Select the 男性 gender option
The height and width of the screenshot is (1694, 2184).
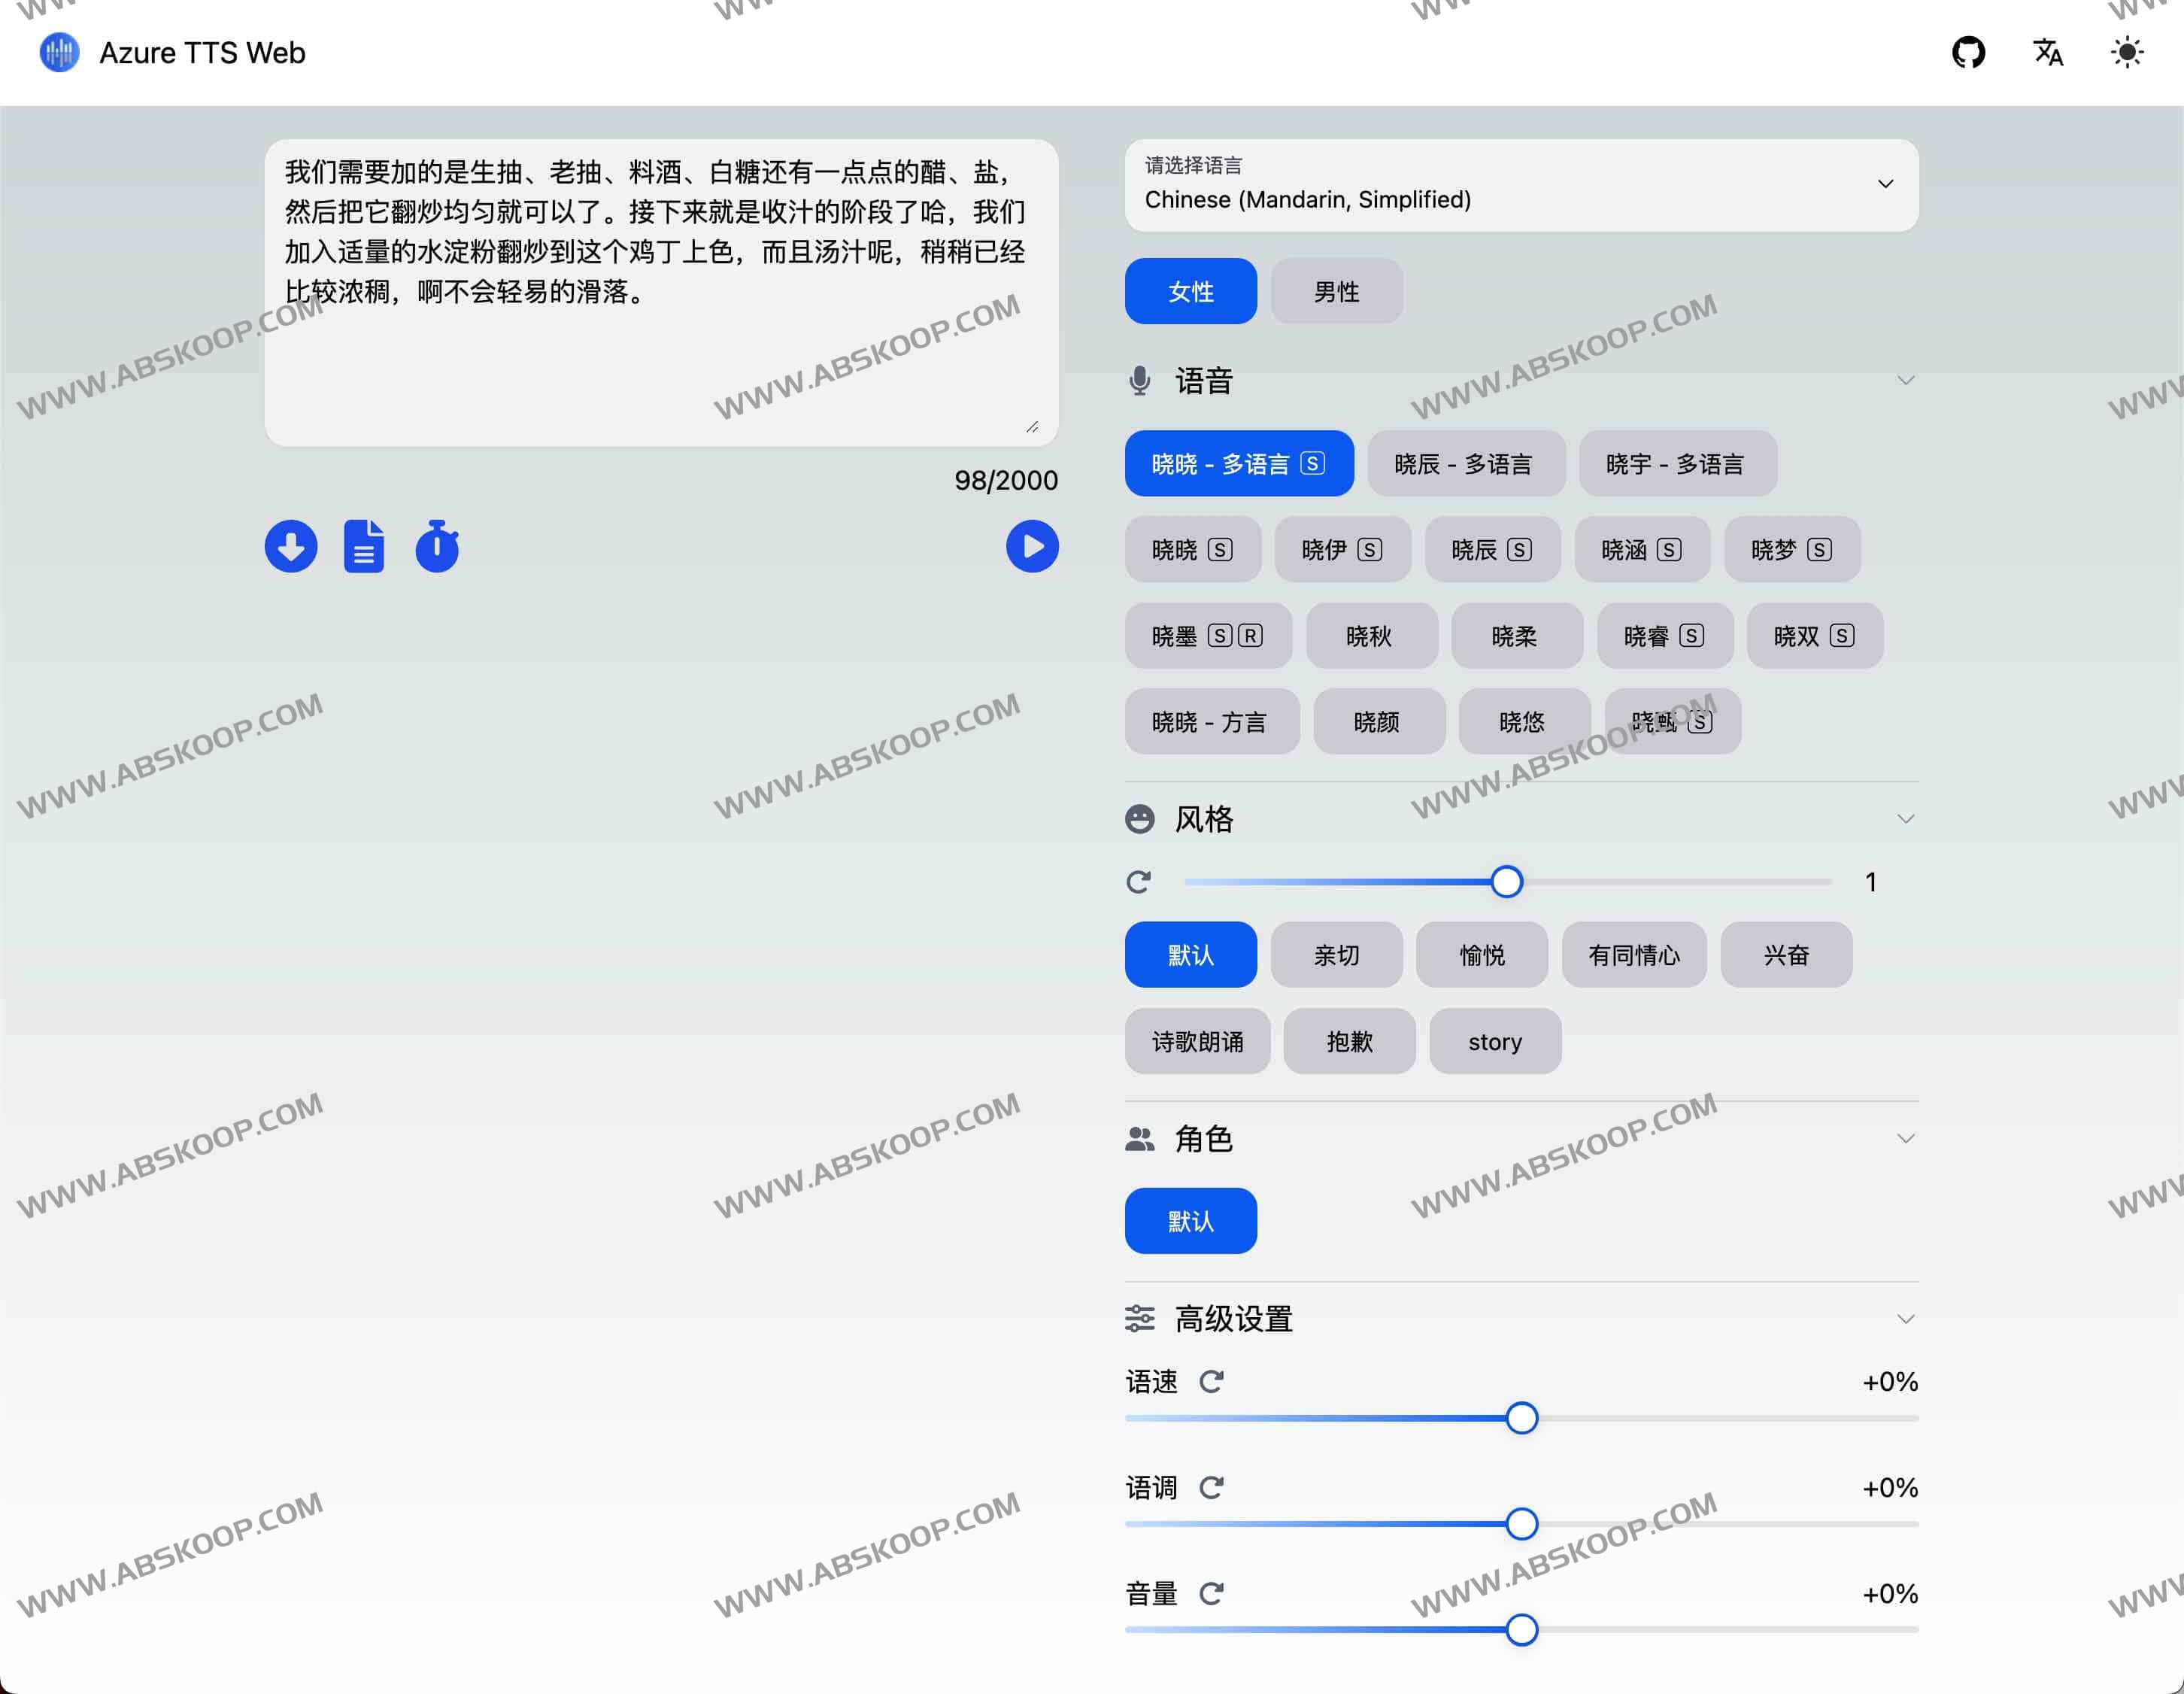pyautogui.click(x=1336, y=291)
